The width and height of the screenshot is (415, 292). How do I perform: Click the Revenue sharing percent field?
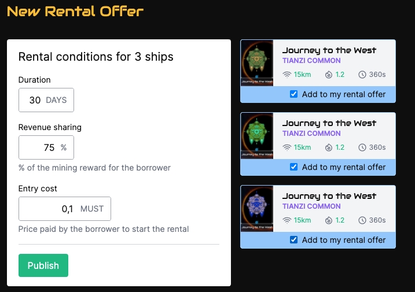39,147
